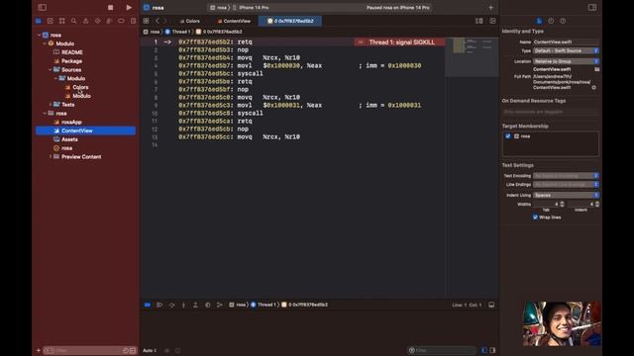Open the Location dropdown
634x356 pixels.
click(566, 61)
